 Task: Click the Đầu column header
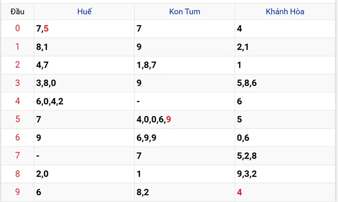(17, 12)
